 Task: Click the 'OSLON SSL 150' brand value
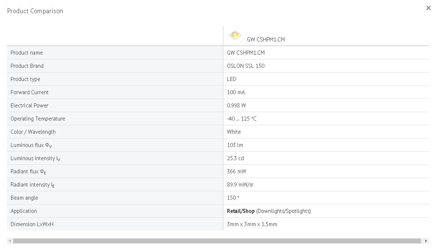(246, 66)
